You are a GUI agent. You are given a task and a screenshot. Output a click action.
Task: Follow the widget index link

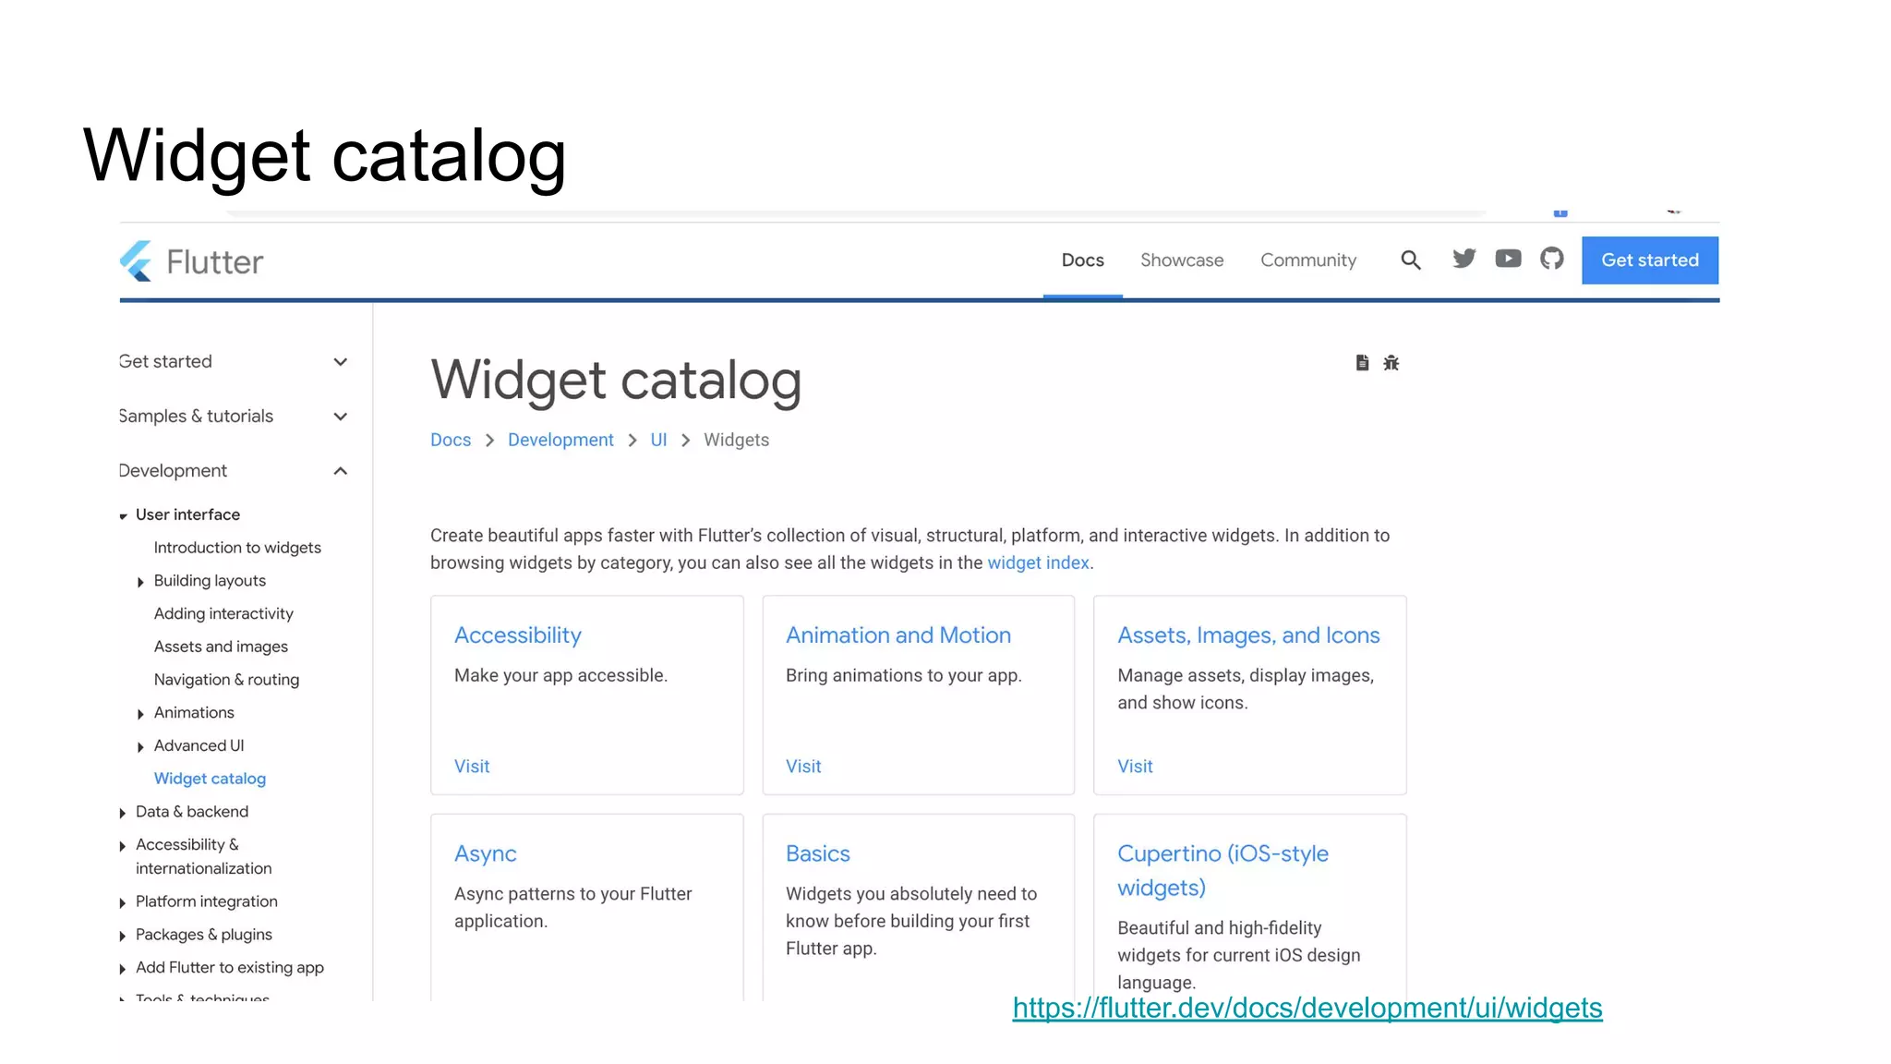pos(1038,562)
